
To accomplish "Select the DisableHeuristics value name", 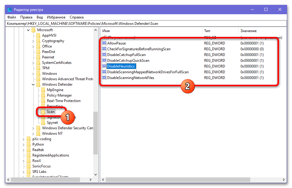I will pos(121,66).
